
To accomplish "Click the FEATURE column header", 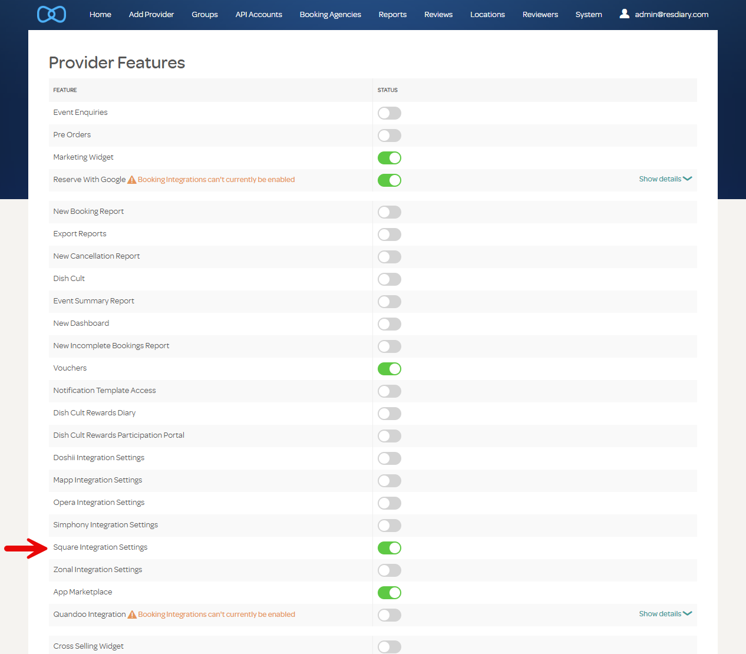I will [65, 90].
